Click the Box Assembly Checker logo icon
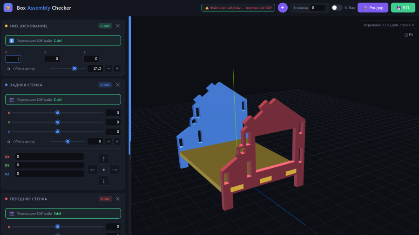The height and width of the screenshot is (235, 419). click(x=8, y=8)
